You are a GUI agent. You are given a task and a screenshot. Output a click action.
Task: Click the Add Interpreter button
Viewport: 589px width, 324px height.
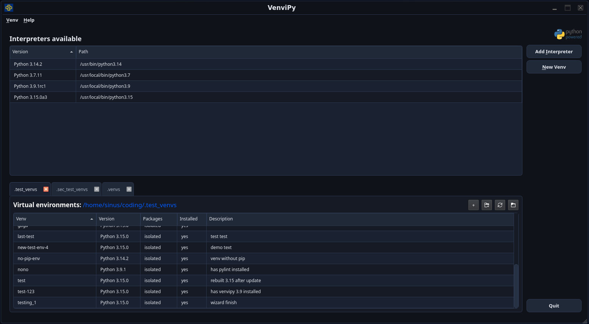pos(554,51)
